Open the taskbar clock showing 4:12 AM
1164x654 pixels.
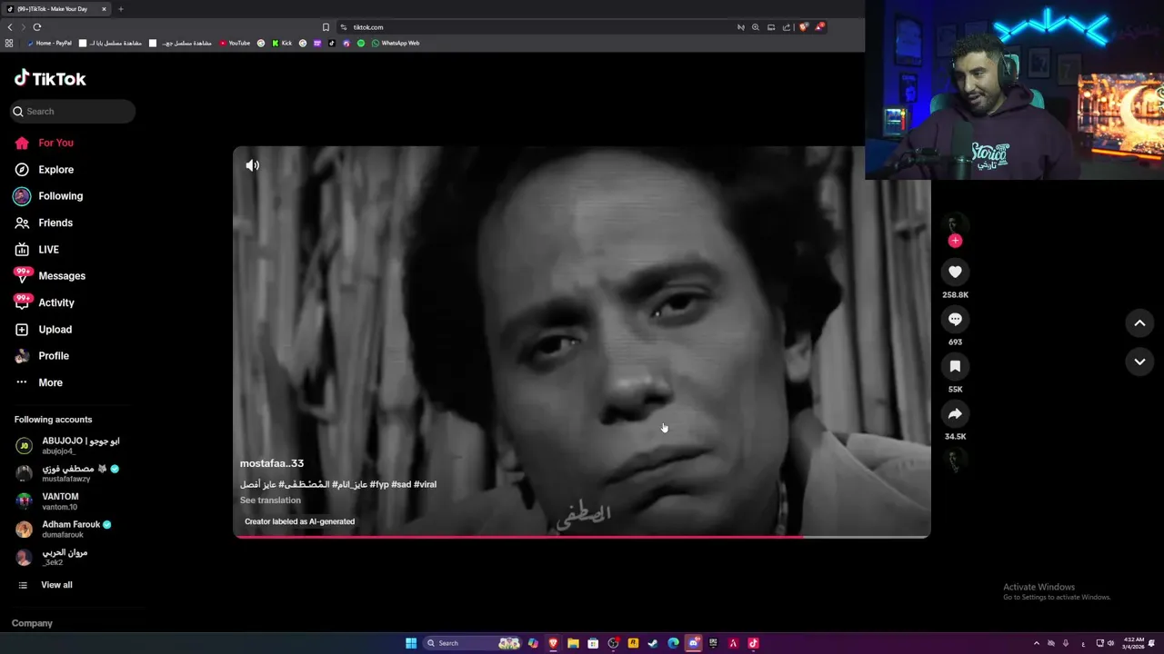click(x=1134, y=643)
